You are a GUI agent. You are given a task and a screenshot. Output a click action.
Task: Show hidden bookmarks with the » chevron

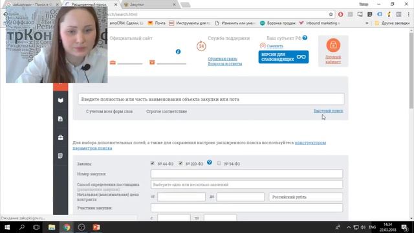[x=367, y=23]
